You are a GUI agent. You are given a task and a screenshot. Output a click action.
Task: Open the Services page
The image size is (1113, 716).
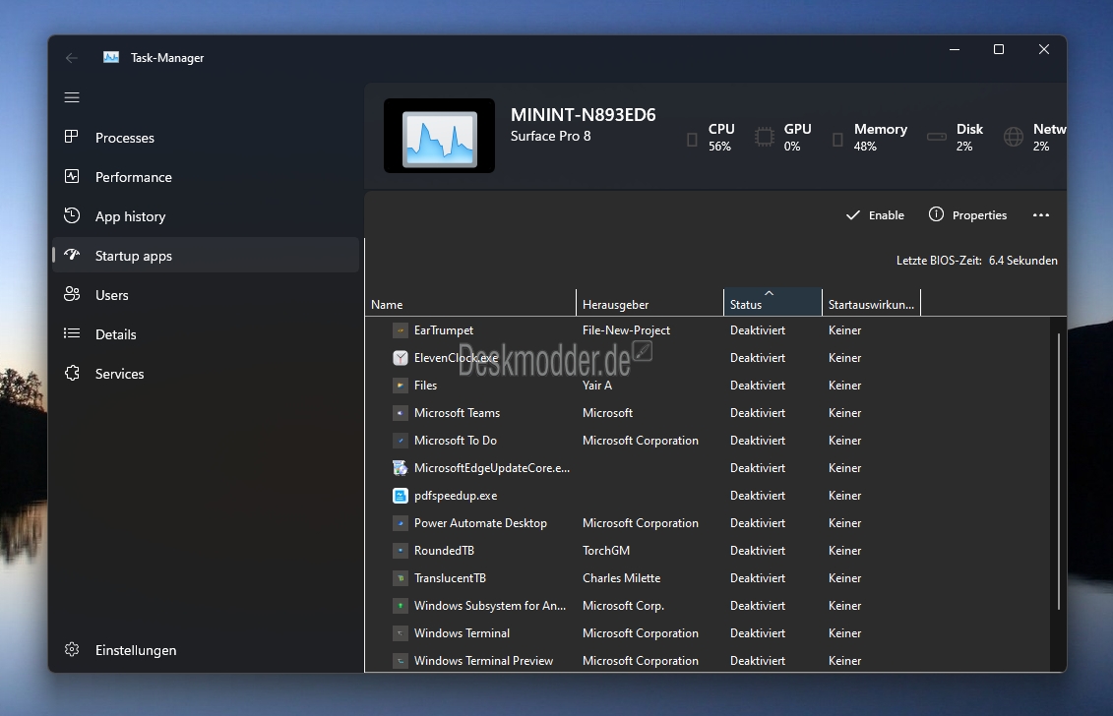click(206, 374)
